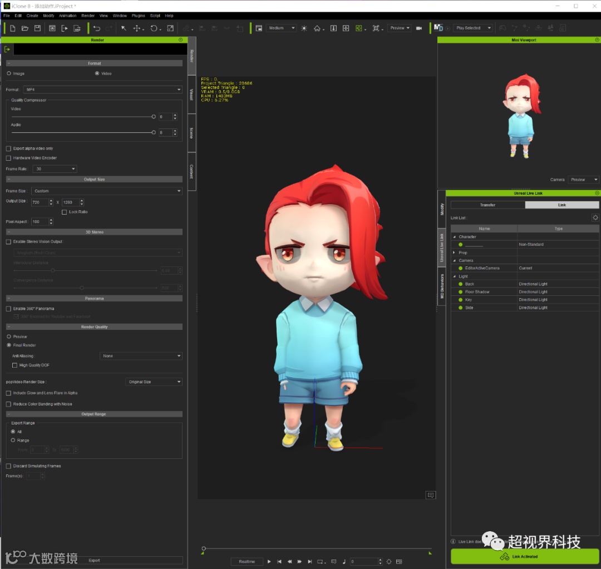This screenshot has width=601, height=569.
Task: Open the Animation menu
Action: 67,16
